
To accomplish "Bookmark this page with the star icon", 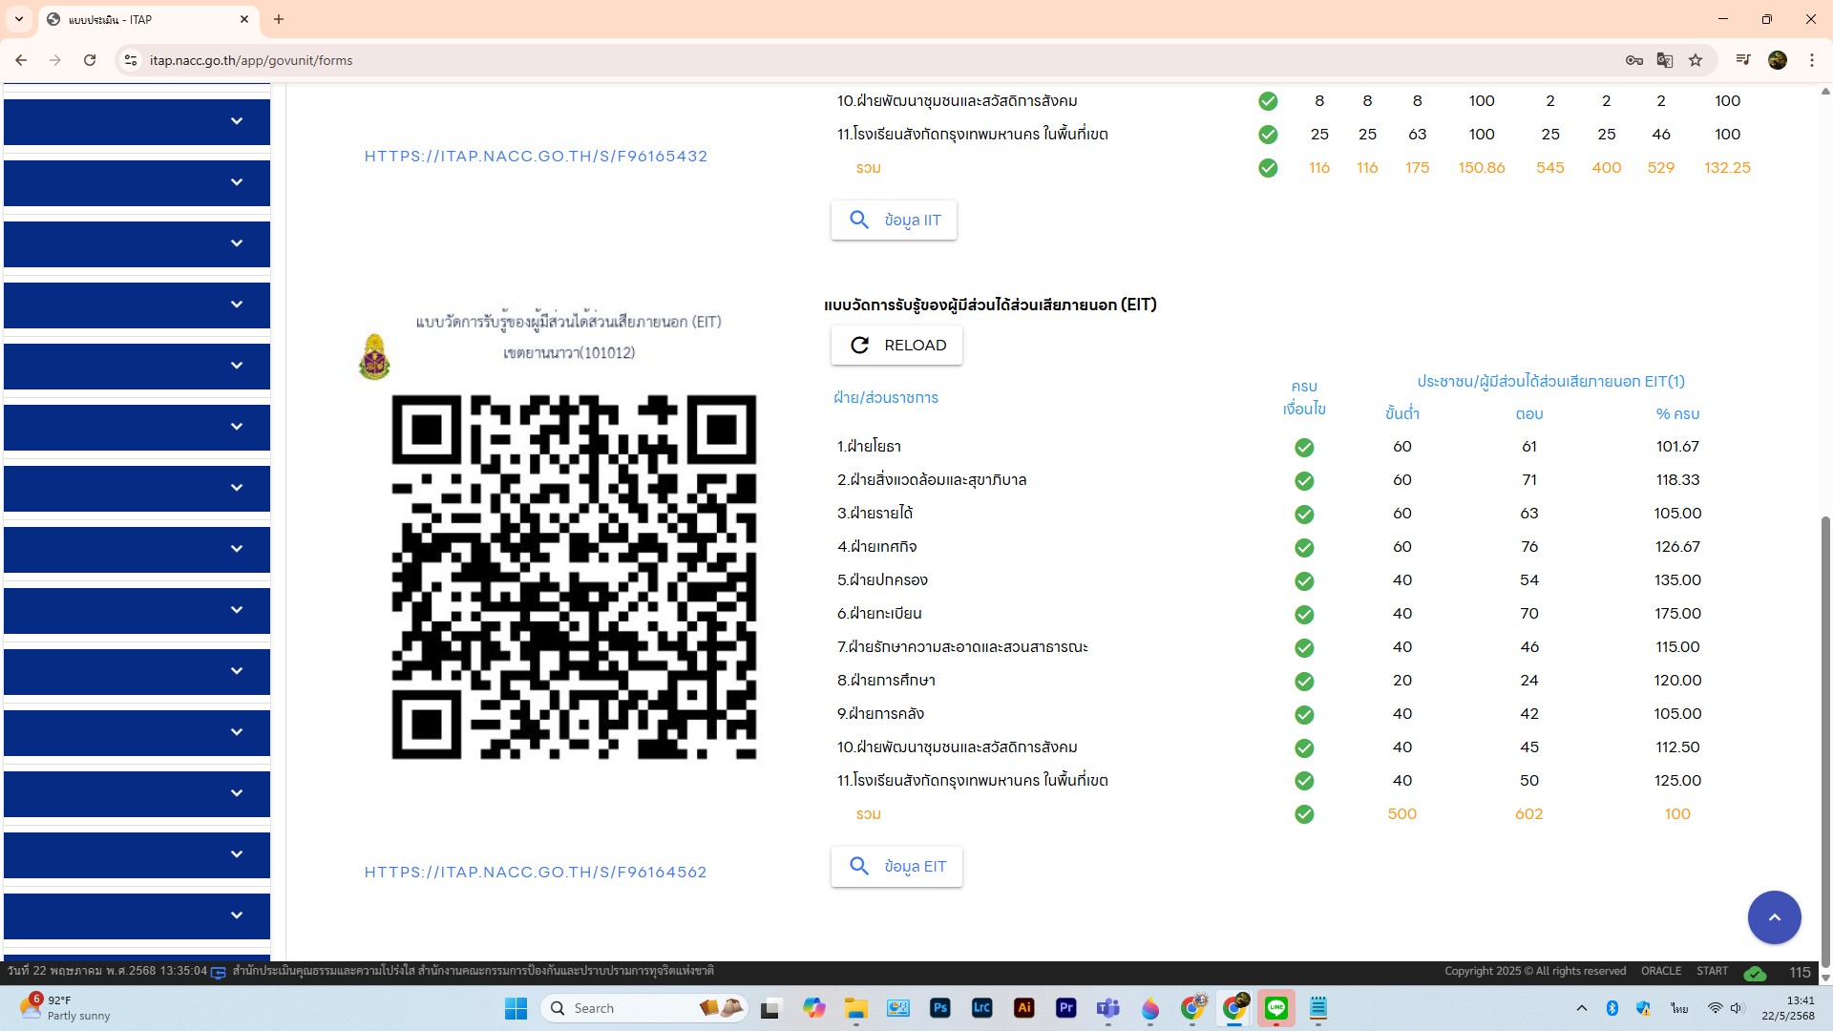I will click(x=1696, y=60).
